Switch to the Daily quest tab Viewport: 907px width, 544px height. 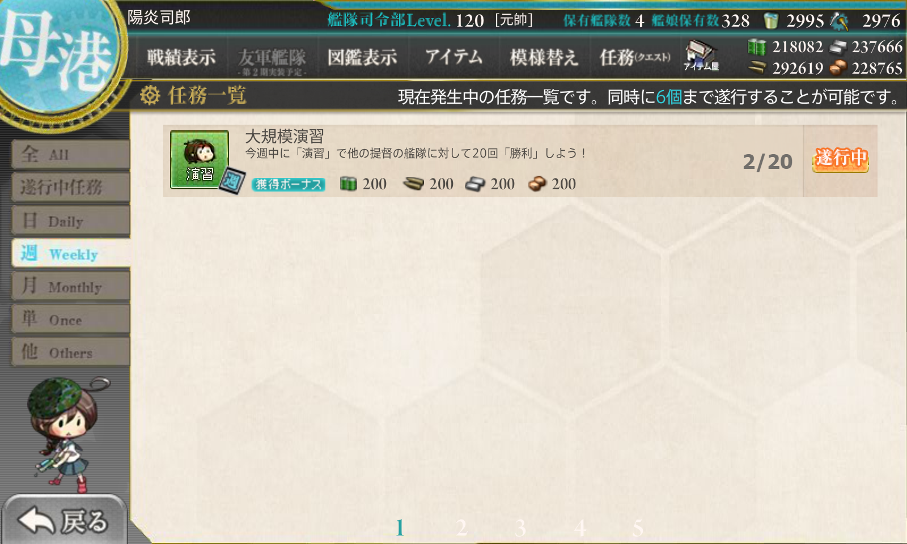pos(70,220)
